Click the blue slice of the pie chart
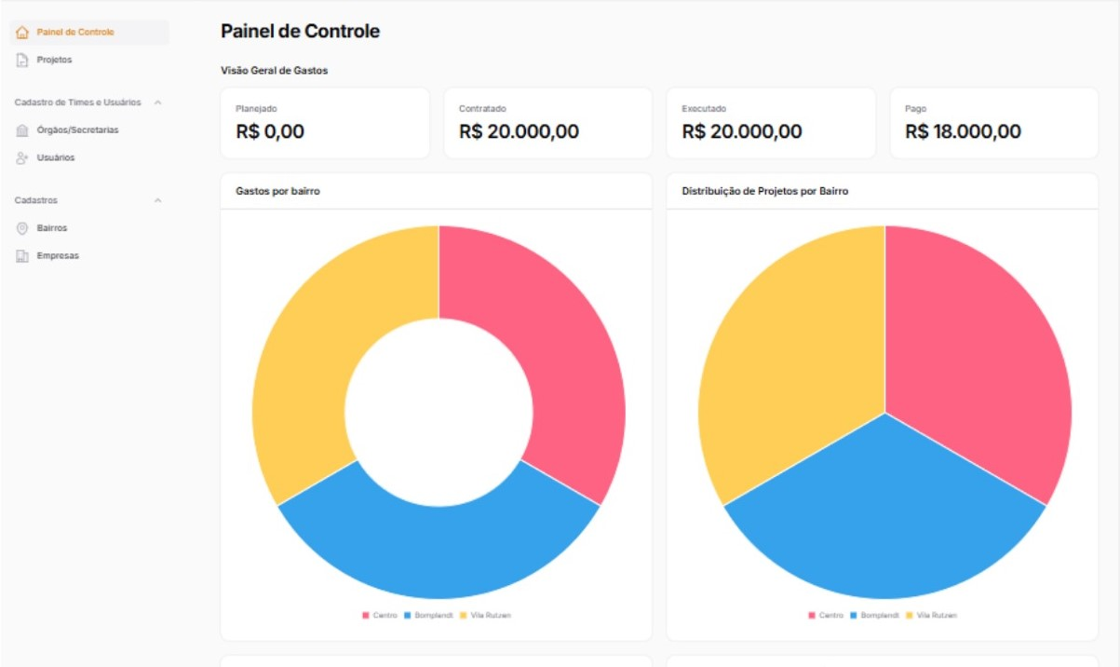This screenshot has width=1120, height=667. click(884, 531)
